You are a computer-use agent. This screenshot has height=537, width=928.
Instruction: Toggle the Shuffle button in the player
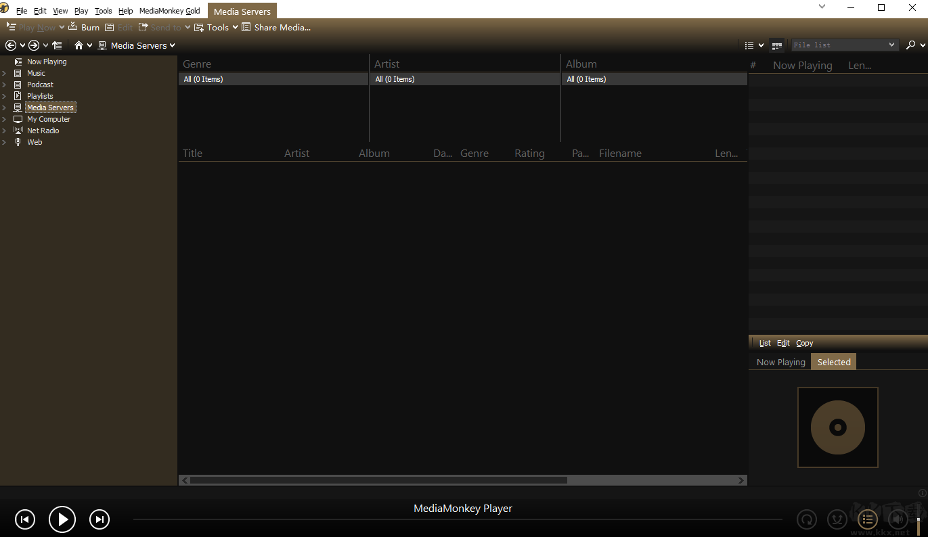click(x=837, y=519)
